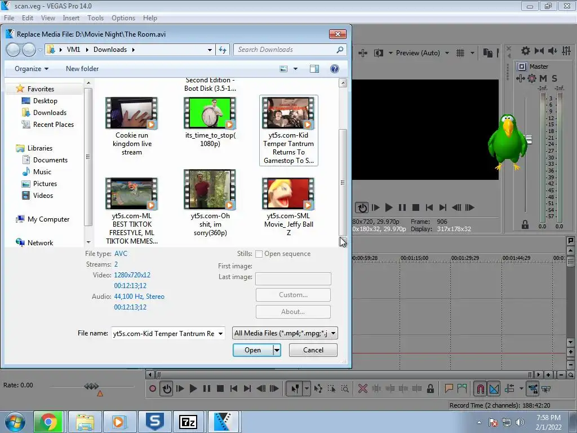Open the auto ripple mode dropdown

521,388
